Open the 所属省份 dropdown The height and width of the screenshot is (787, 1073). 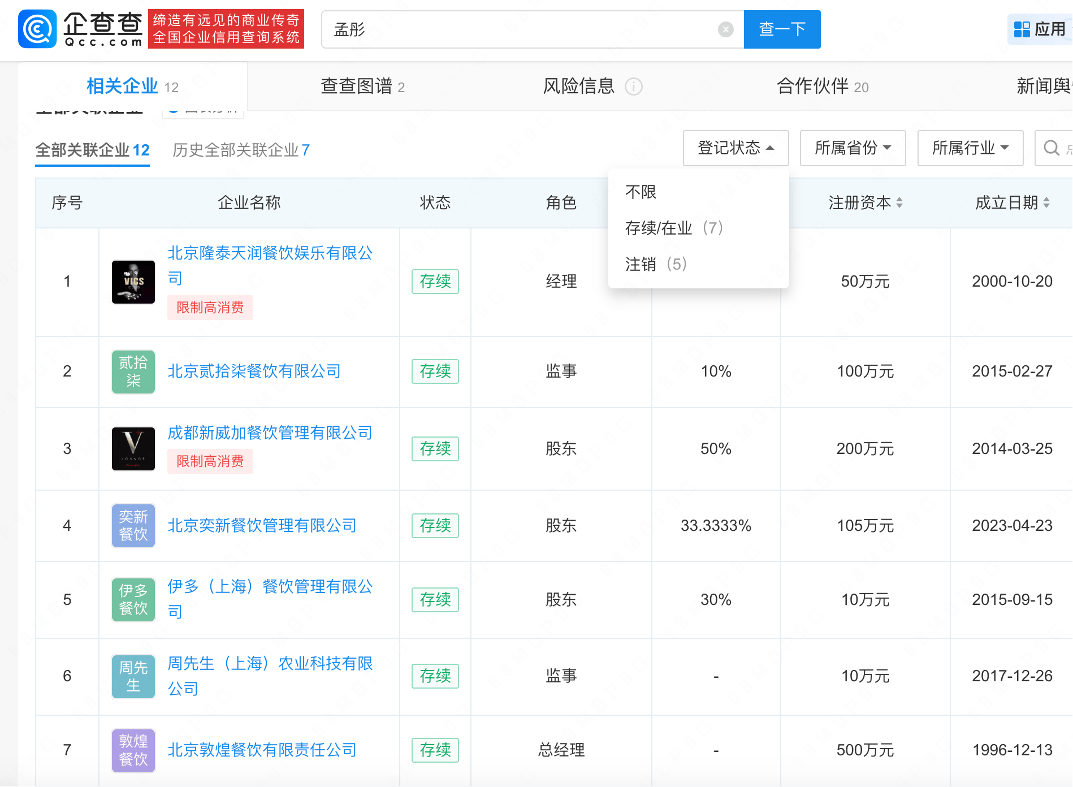point(853,148)
